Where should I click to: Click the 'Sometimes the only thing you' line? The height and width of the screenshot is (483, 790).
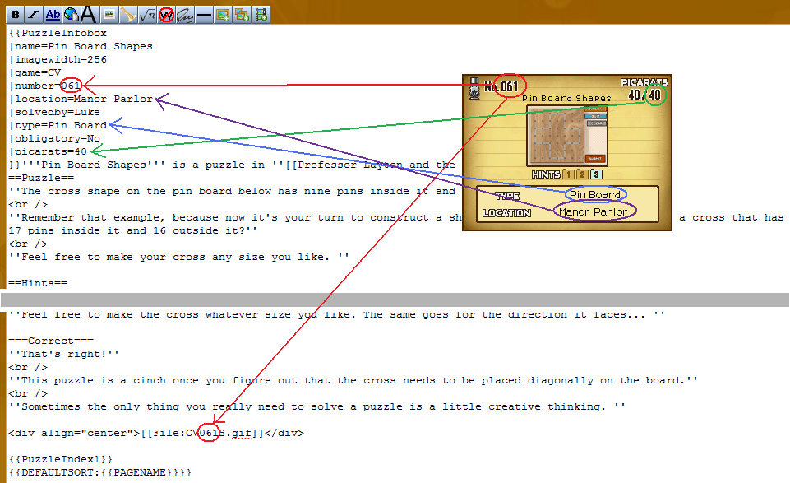(317, 406)
